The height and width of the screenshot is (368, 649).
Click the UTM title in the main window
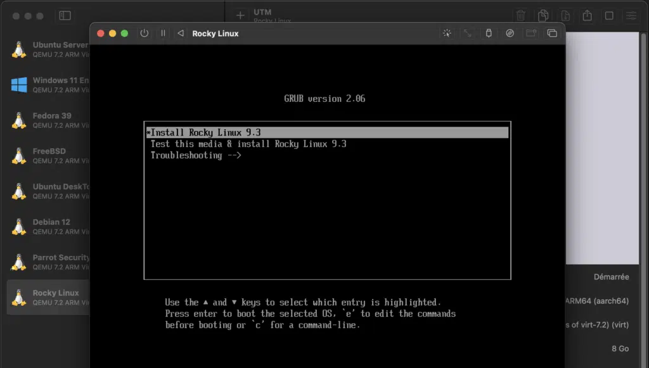pos(262,12)
